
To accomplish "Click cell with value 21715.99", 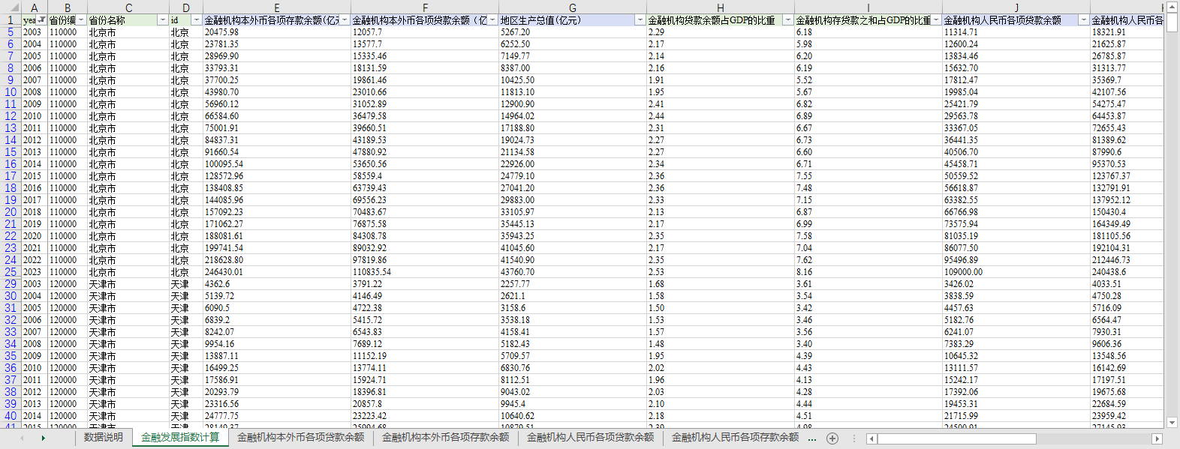I will [1016, 416].
